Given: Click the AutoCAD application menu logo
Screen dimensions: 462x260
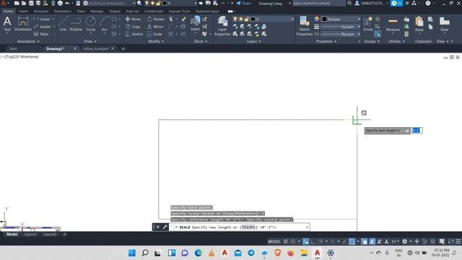Looking at the screenshot, I should pos(4,3).
